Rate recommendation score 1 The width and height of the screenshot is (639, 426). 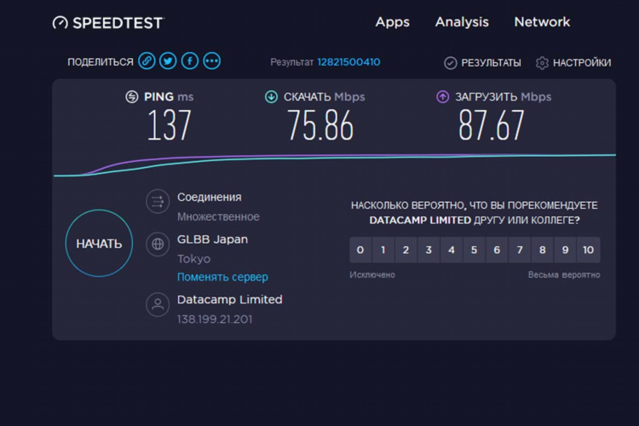tap(383, 250)
